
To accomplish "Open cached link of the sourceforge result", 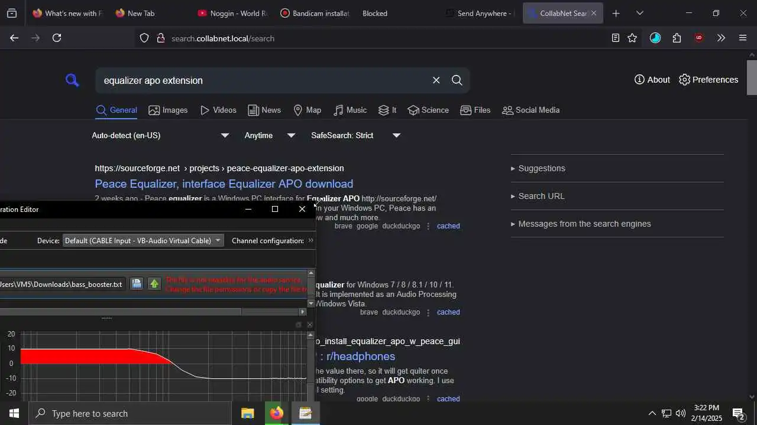I will tap(448, 226).
